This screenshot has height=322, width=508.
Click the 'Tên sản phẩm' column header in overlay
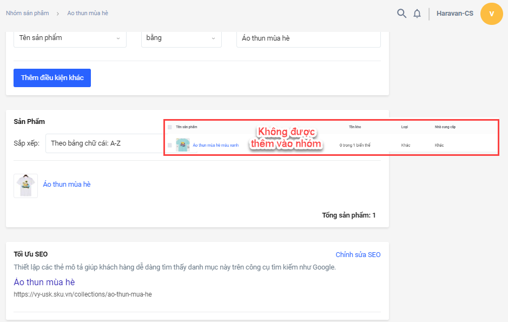(x=186, y=127)
